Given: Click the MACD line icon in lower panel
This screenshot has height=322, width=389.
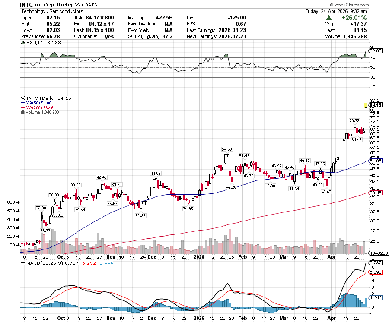Looking at the screenshot, I should 22,262.
